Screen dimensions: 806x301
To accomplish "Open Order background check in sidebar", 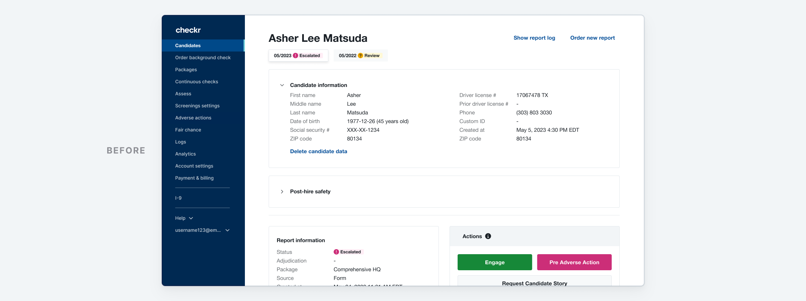I will 203,58.
